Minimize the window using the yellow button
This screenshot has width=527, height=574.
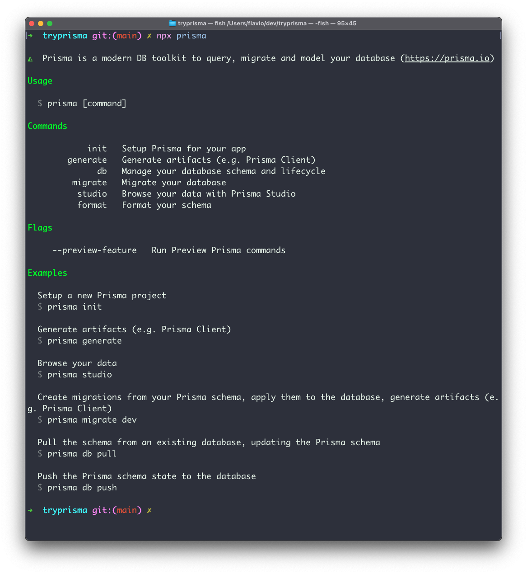point(41,24)
